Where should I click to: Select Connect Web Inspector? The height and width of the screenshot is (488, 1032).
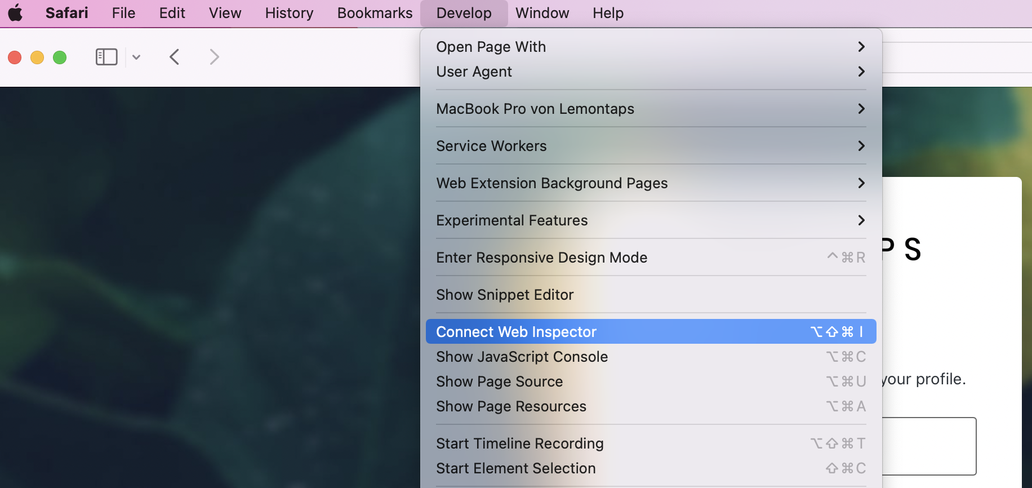(651, 332)
